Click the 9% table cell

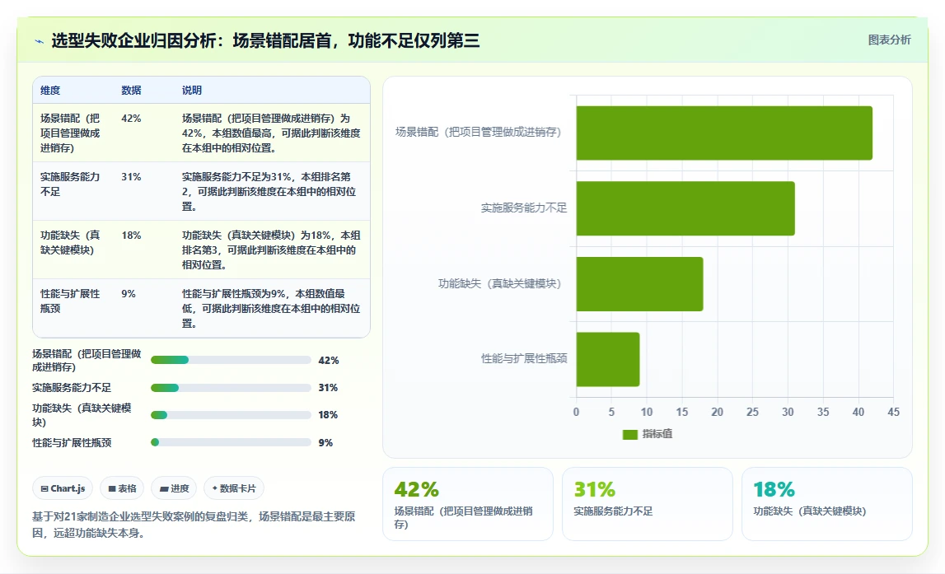129,294
